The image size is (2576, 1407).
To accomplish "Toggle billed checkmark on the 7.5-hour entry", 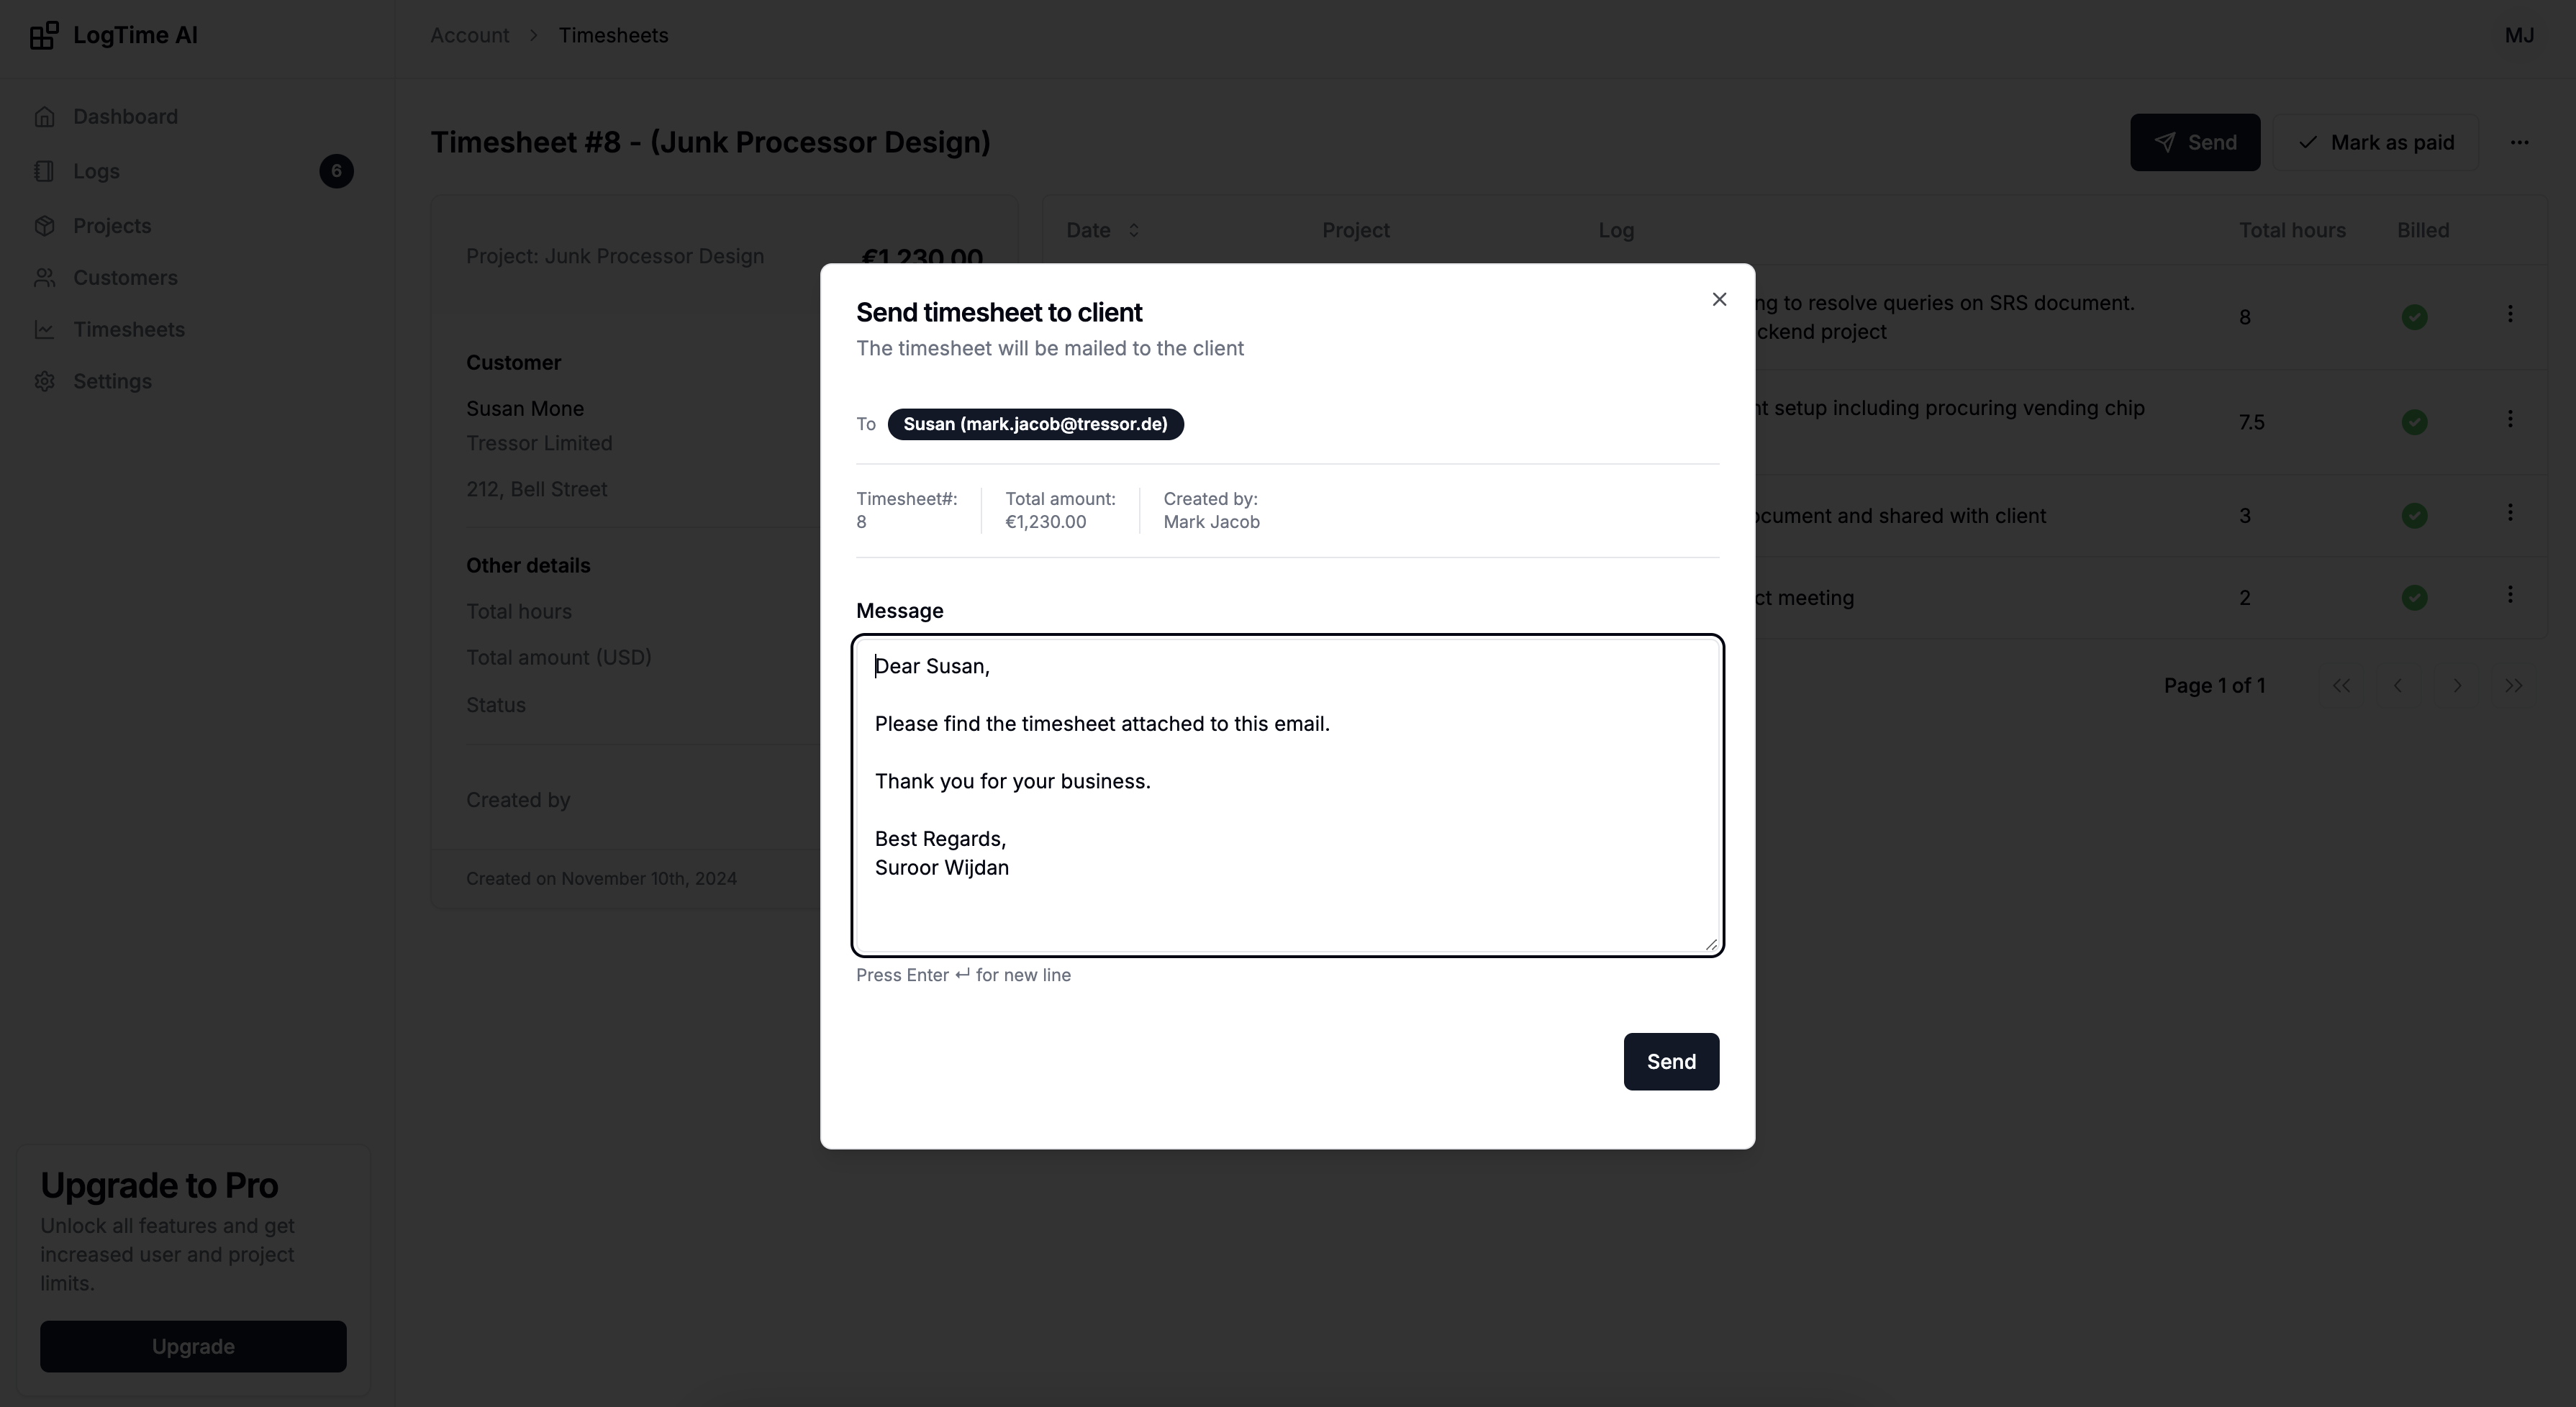I will pyautogui.click(x=2415, y=421).
